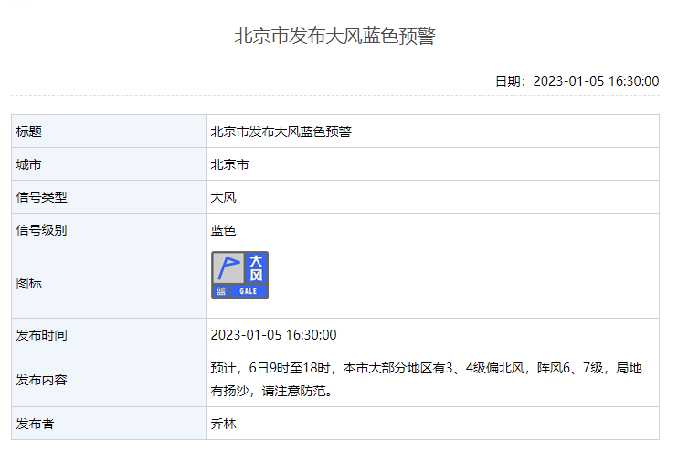The image size is (699, 472).
Task: Click the publisher name 乔林
Action: (224, 424)
